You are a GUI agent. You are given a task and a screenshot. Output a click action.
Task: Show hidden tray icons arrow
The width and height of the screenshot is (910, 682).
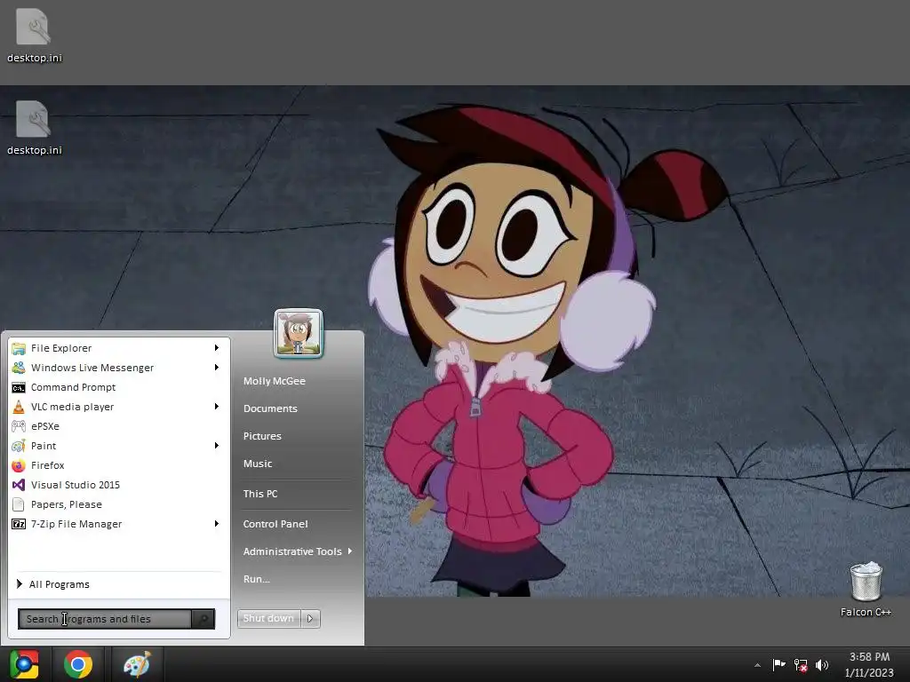(757, 665)
